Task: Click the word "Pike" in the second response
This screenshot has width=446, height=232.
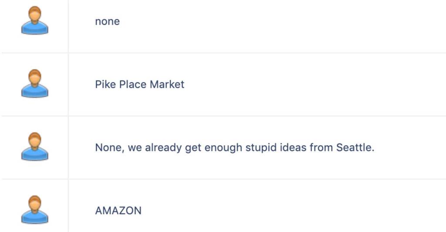Action: [104, 84]
